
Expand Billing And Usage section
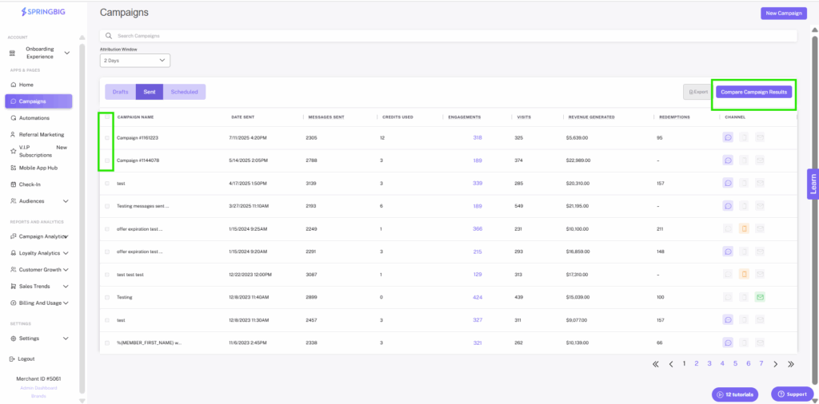coord(66,303)
